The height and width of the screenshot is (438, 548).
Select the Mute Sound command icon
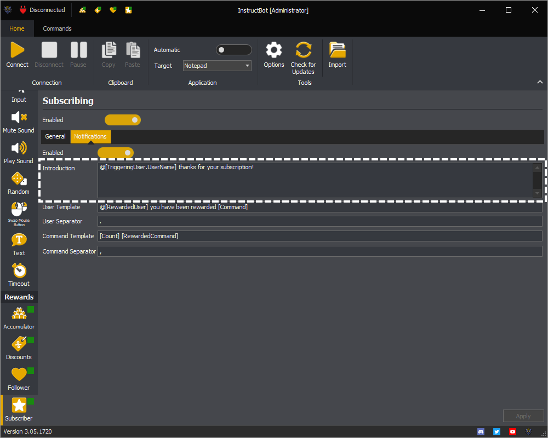19,117
